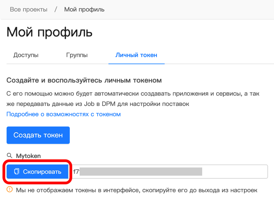Select the Личный токен tab
This screenshot has height=208, width=274.
136,55
